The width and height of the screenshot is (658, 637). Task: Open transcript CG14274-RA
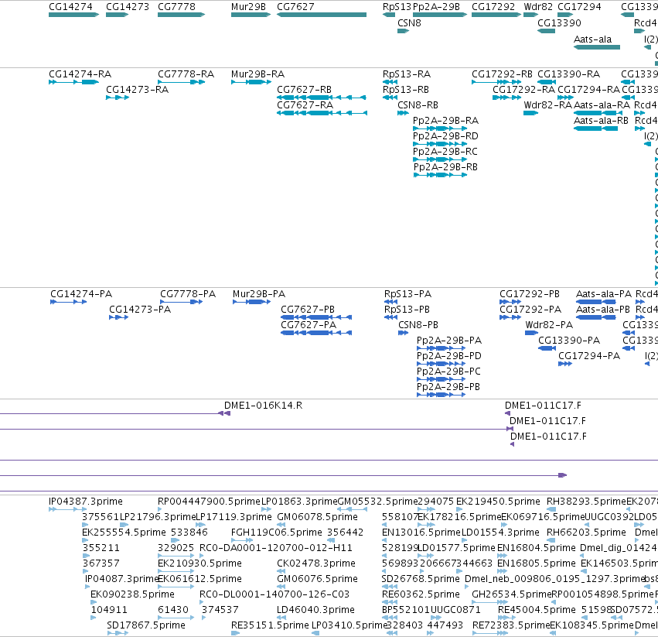tap(73, 82)
